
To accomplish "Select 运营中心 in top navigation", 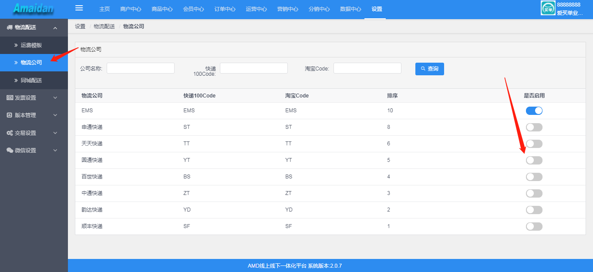I will coord(256,9).
